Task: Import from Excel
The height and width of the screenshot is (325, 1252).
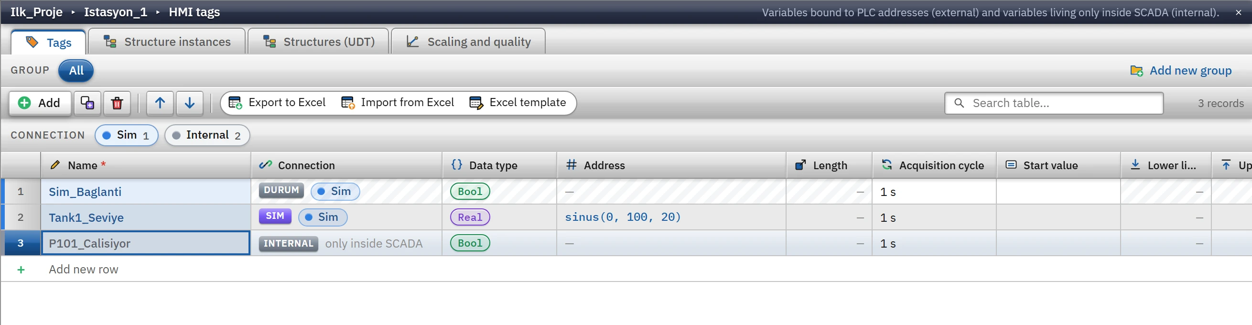Action: [398, 102]
